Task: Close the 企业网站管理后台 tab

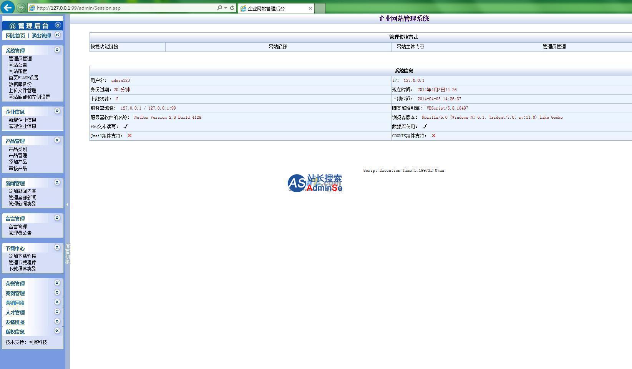Action: click(x=310, y=8)
